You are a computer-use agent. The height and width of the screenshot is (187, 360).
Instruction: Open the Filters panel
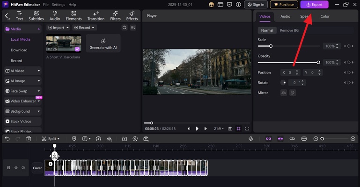click(x=115, y=16)
